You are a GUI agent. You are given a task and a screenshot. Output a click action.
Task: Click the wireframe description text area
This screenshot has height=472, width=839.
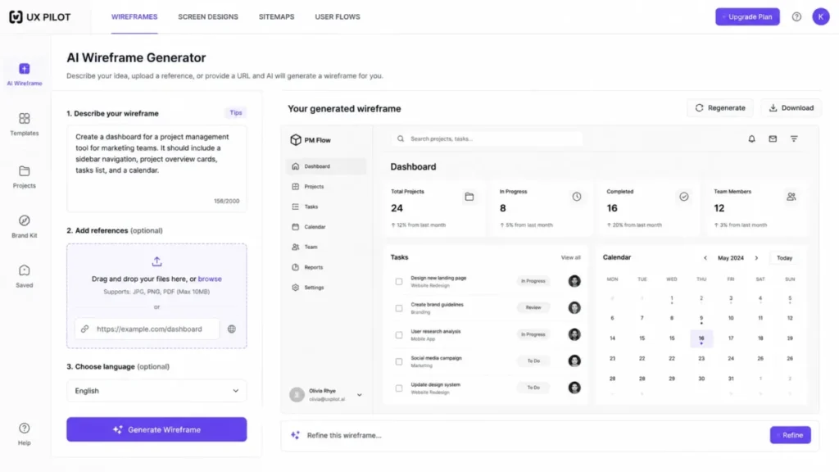(x=156, y=169)
